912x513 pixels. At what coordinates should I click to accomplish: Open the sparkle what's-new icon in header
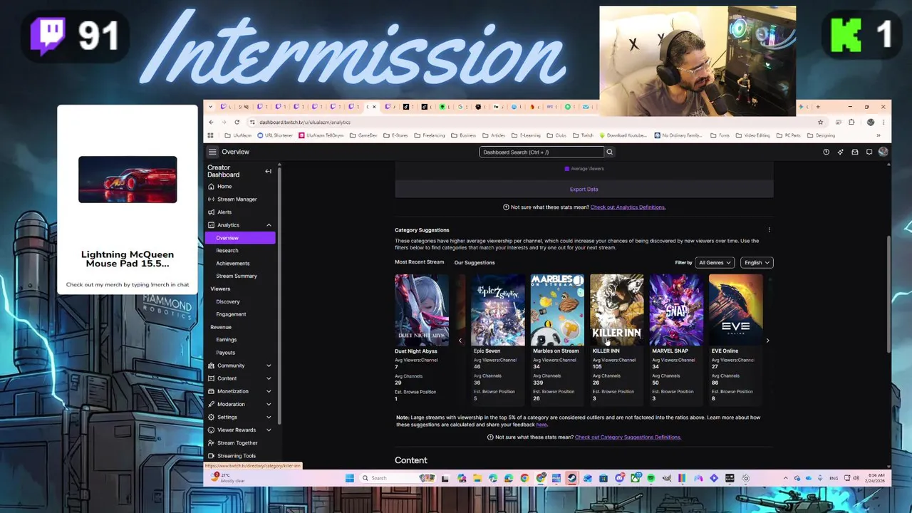[x=840, y=152]
